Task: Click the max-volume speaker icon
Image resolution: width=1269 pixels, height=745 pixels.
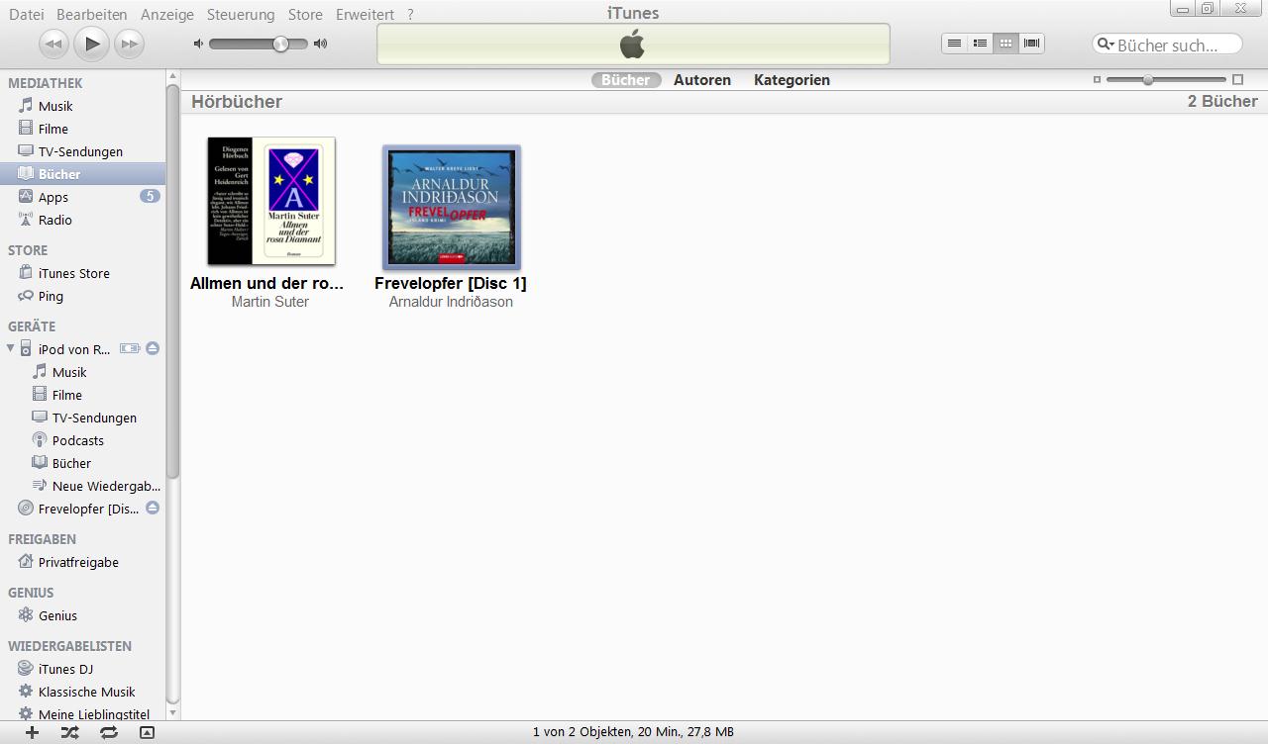Action: tap(320, 44)
